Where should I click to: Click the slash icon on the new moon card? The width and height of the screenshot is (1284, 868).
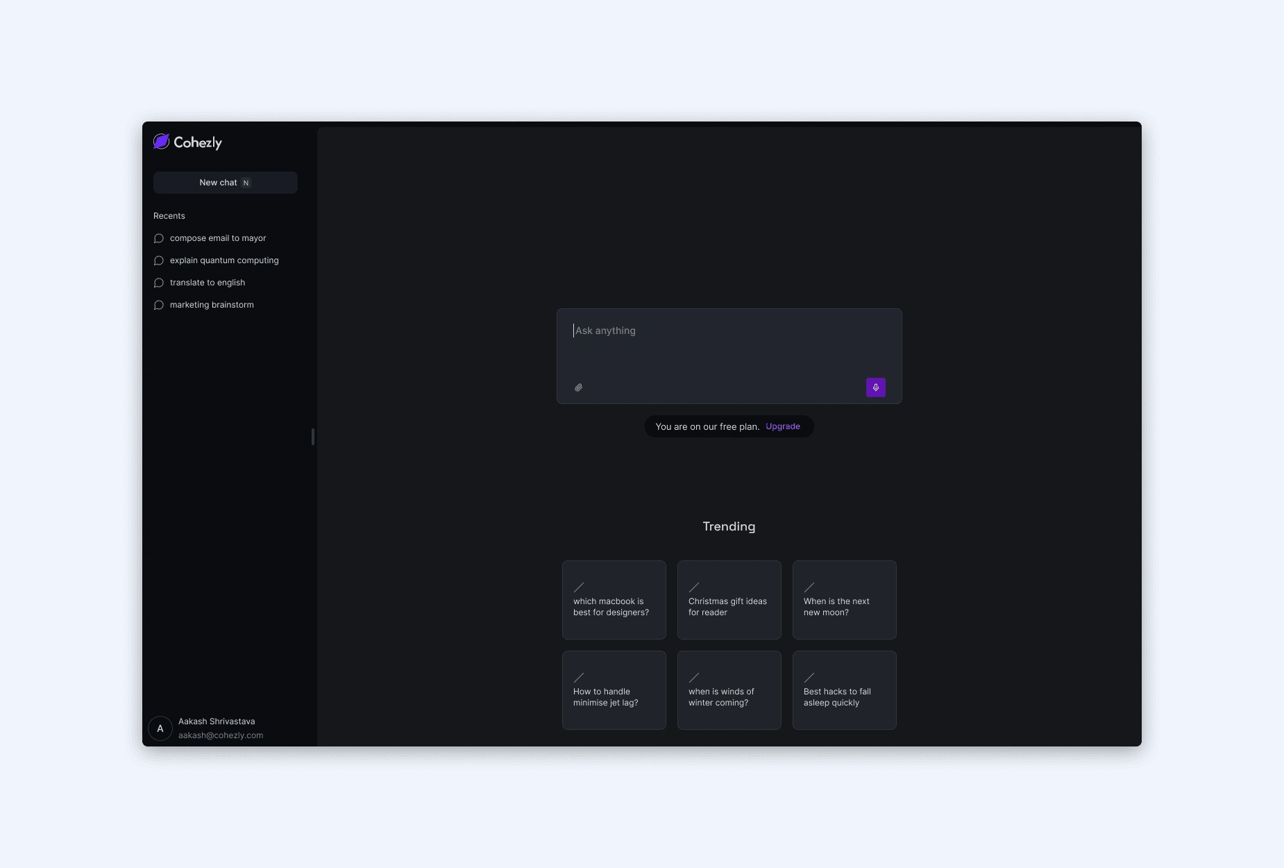[x=809, y=587]
